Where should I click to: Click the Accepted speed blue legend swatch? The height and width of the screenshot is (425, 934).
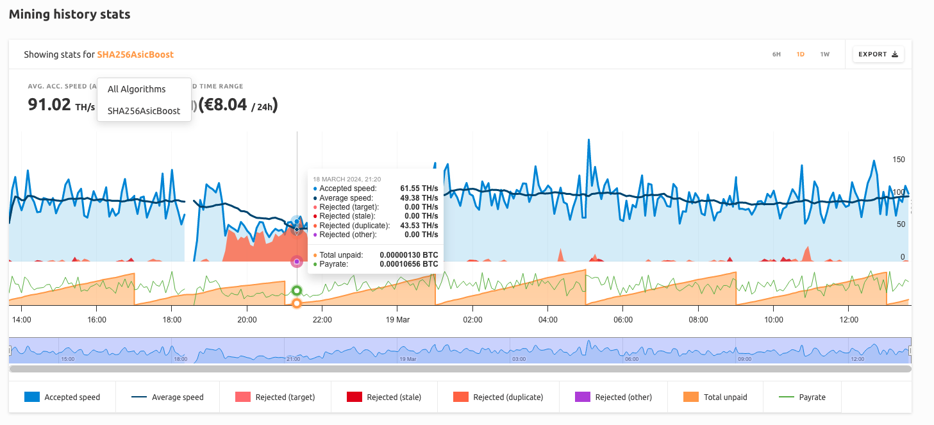point(31,397)
